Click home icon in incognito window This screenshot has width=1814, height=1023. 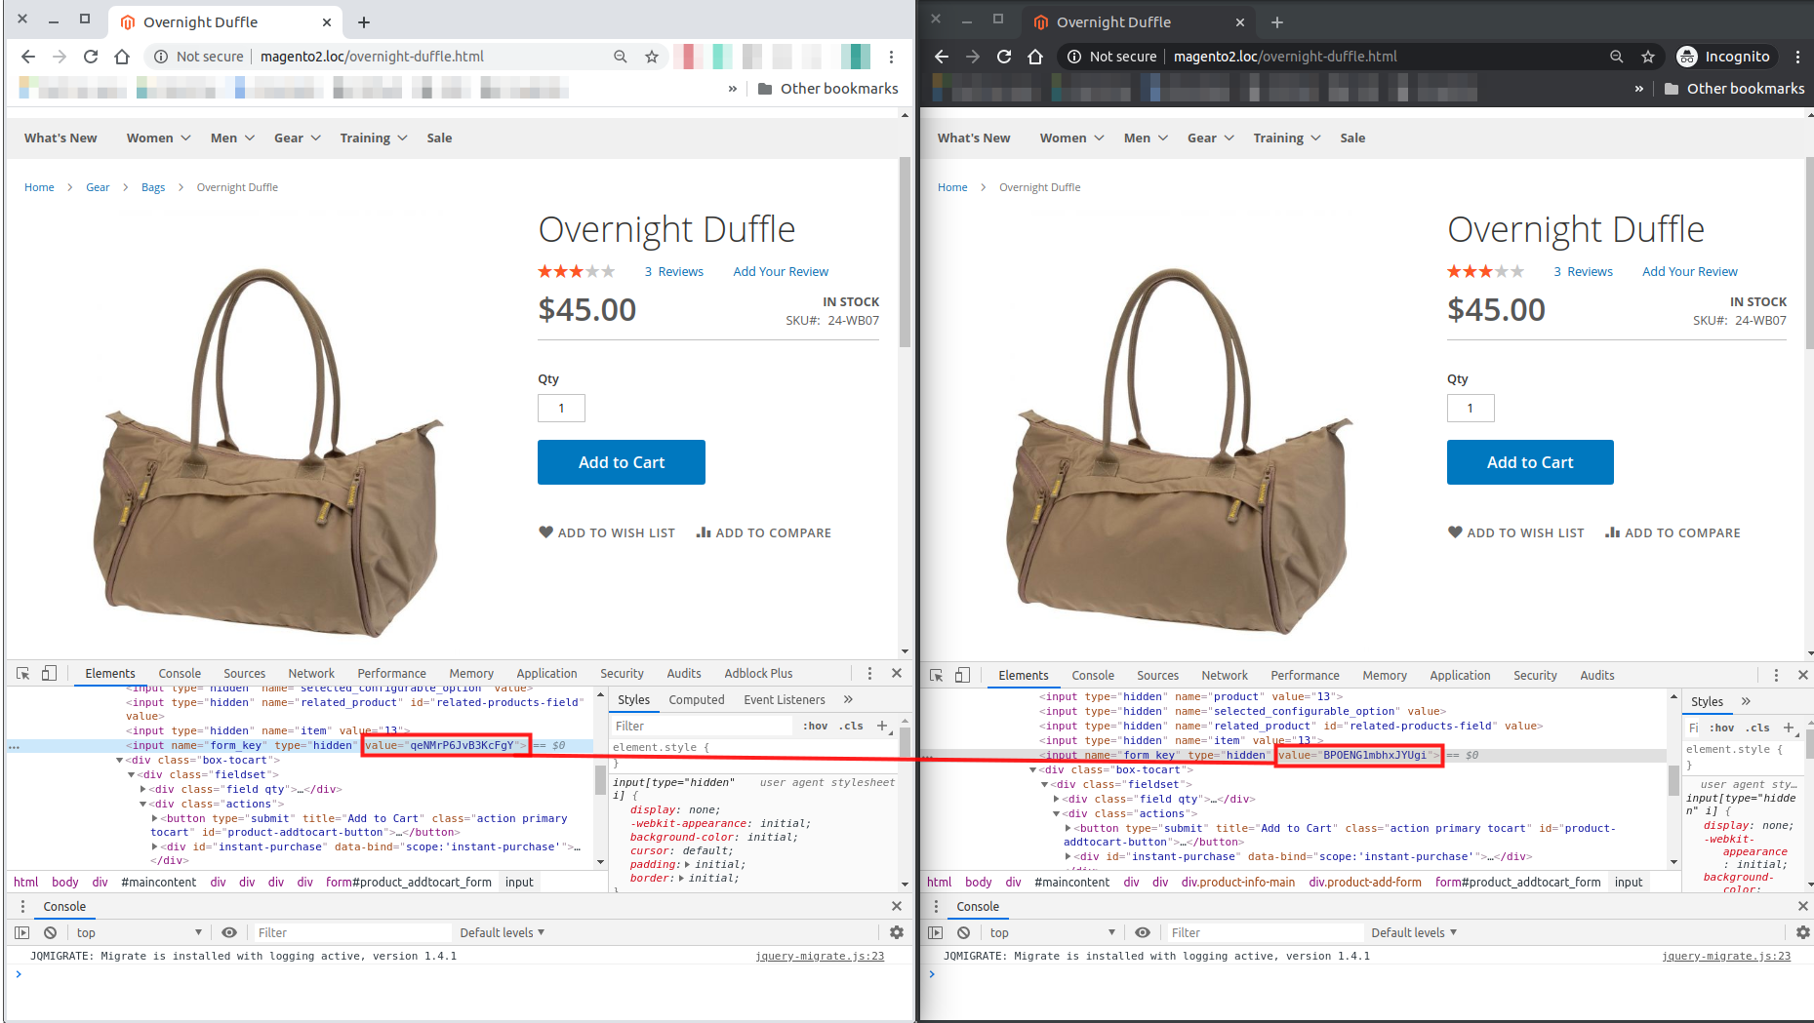(x=1035, y=57)
